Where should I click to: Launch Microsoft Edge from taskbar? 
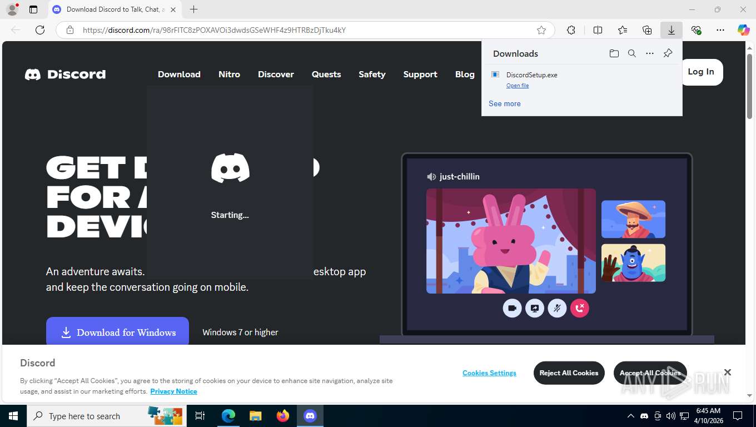tap(228, 416)
